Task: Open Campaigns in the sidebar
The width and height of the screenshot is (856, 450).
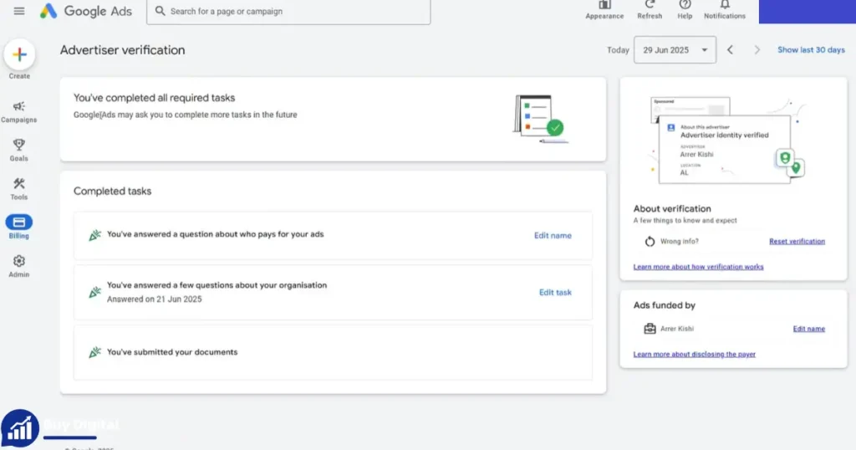Action: pos(19,111)
